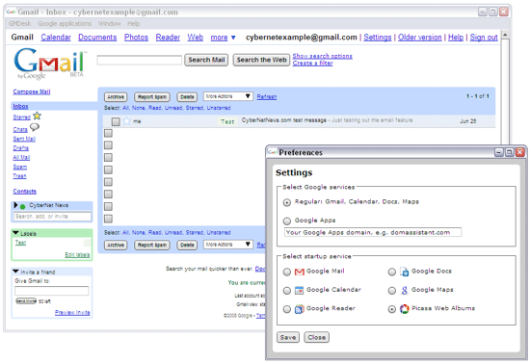This screenshot has width=530, height=364.
Task: Choose Google Mail as startup service
Action: point(287,272)
